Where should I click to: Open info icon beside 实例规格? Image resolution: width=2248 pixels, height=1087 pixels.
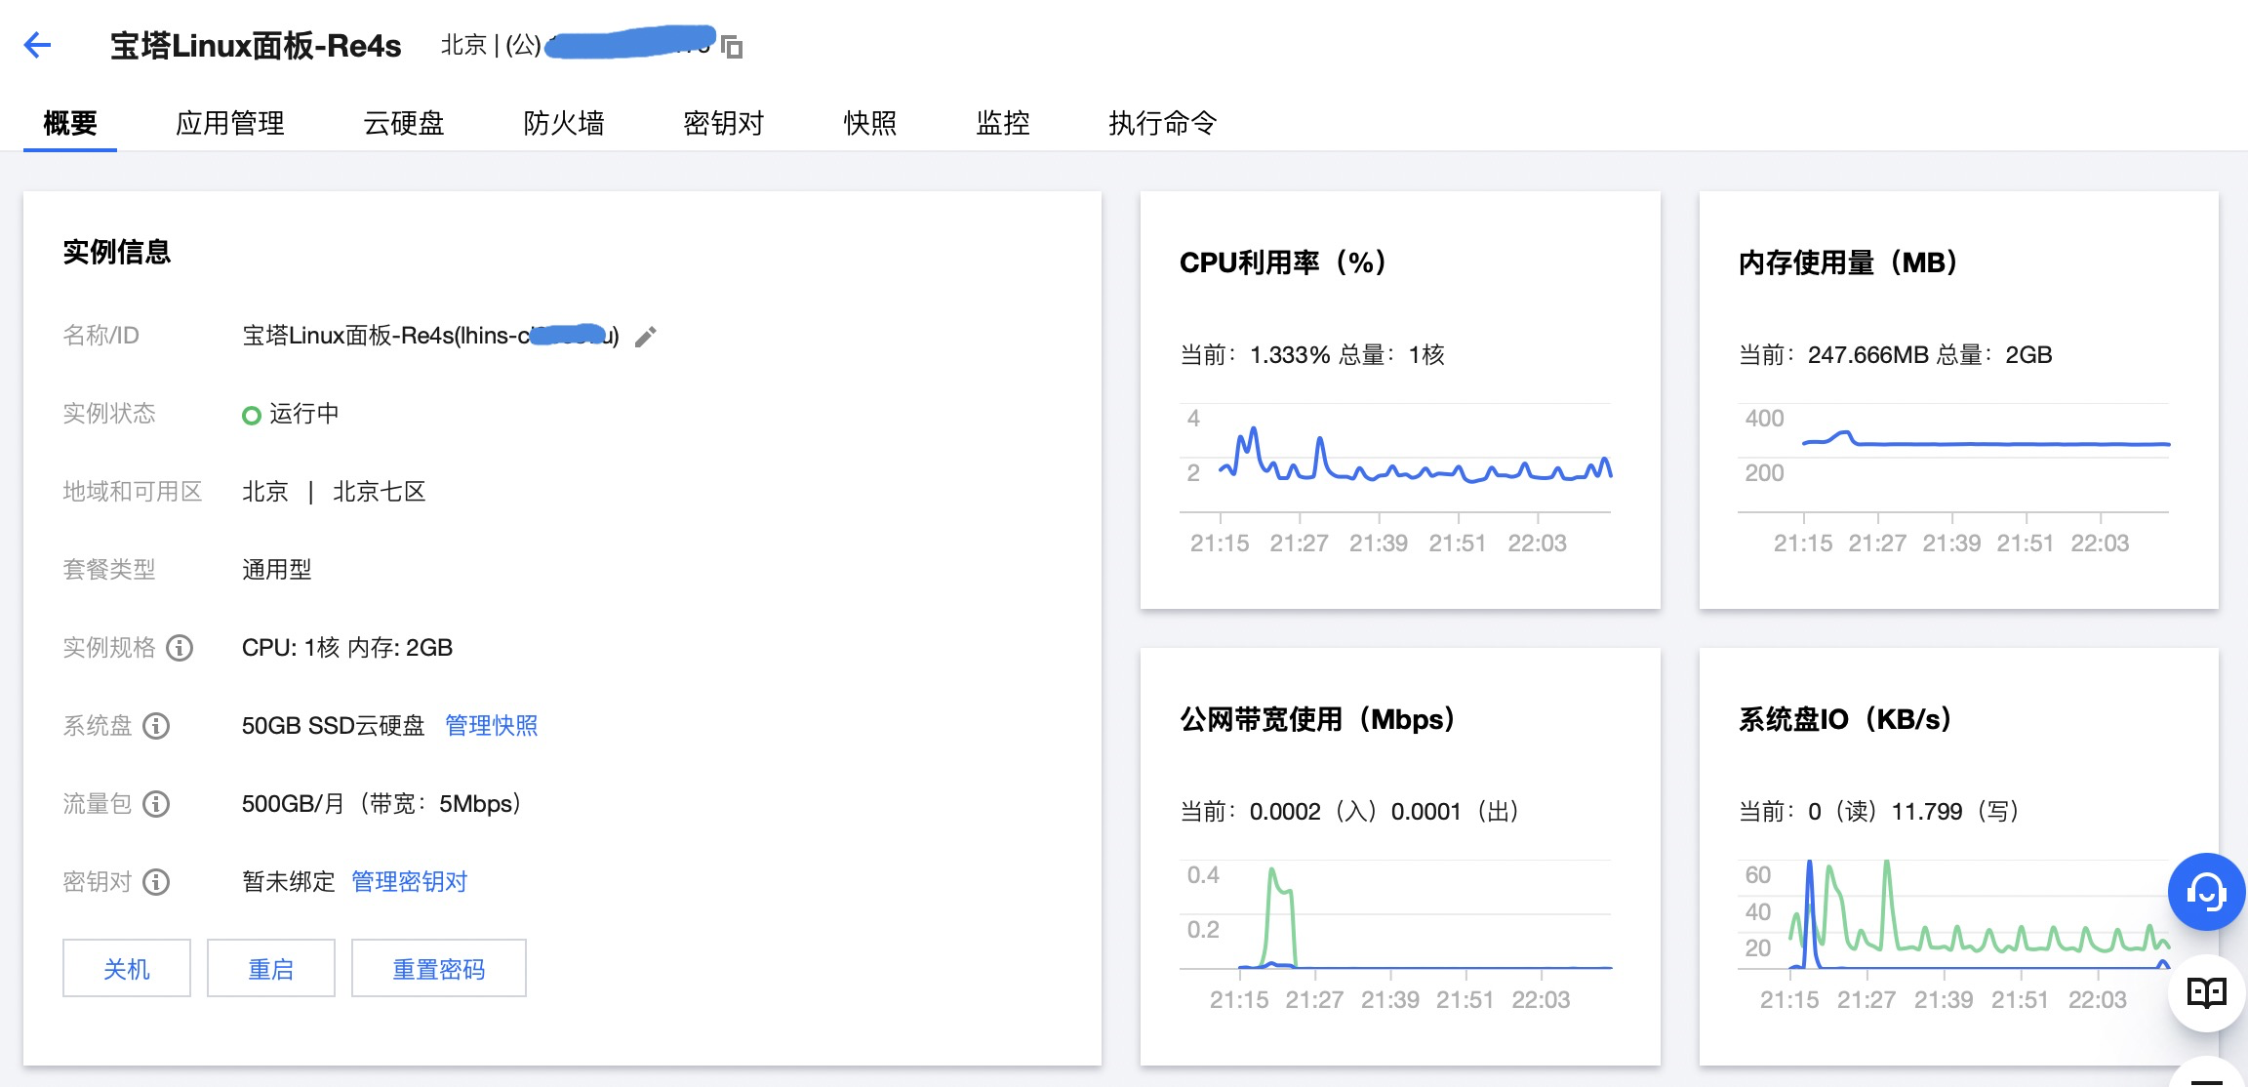pyautogui.click(x=180, y=648)
